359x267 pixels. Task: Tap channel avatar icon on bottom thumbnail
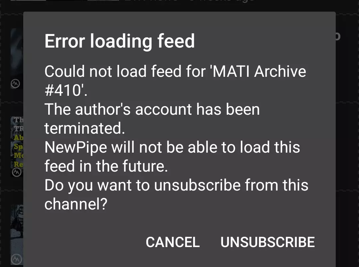coord(17,259)
